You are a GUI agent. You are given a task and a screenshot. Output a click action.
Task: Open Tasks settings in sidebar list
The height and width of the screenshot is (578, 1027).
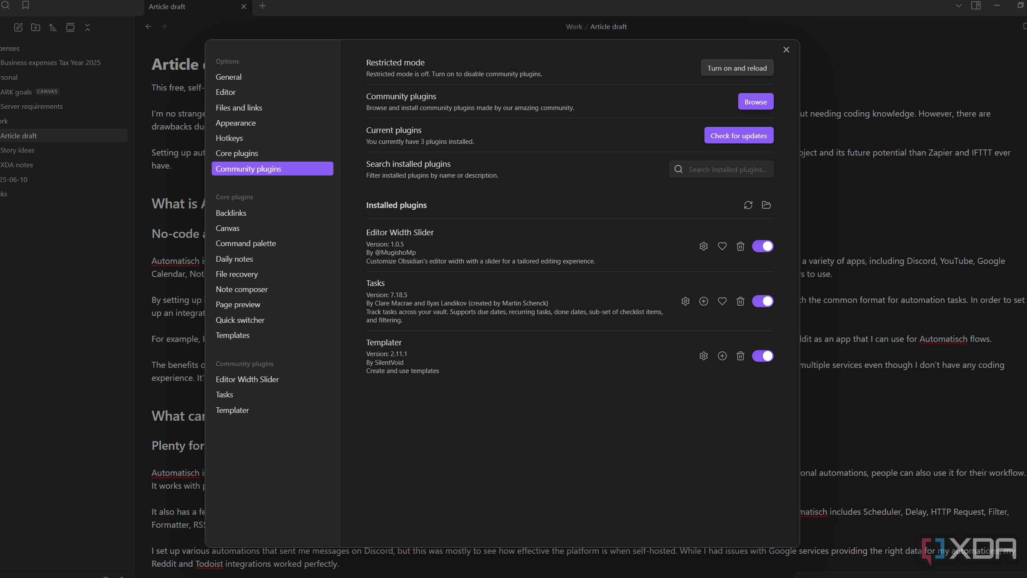(x=272, y=395)
